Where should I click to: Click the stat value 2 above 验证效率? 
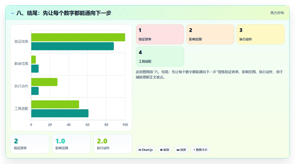16,141
